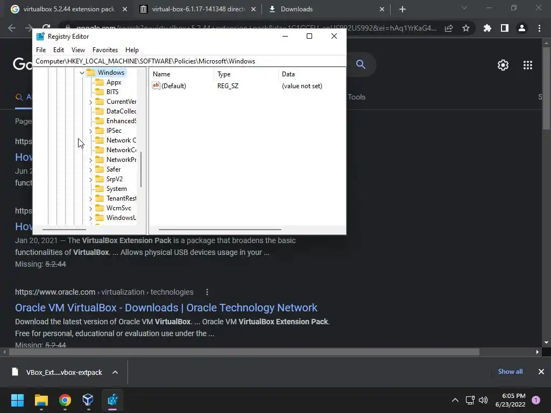Share this page from Chrome's address bar
Screen dimensions: 551x413
(449, 29)
